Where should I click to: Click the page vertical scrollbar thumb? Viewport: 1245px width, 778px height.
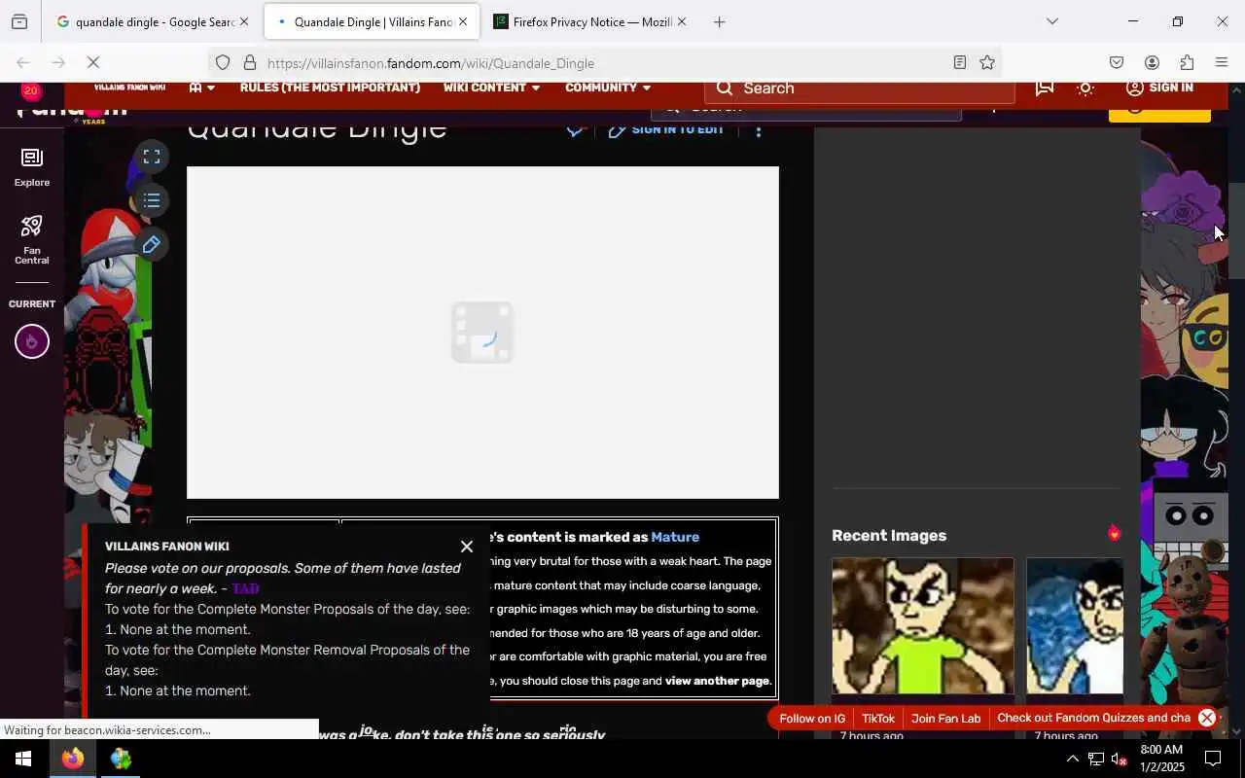coord(1236,230)
